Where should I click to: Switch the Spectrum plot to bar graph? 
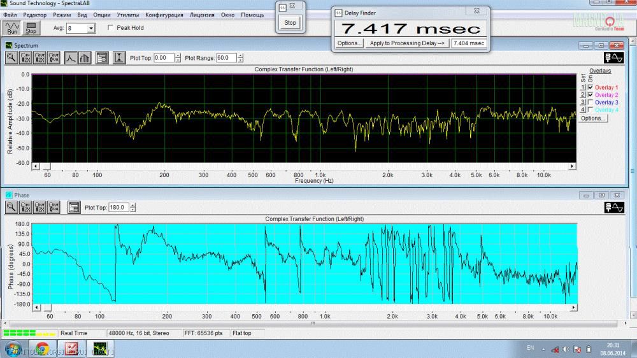[x=85, y=58]
